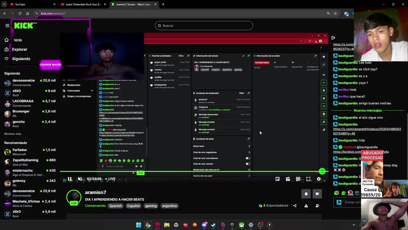Show hidden system tray icons
Viewport: 408px width, 230px height.
(x=353, y=225)
